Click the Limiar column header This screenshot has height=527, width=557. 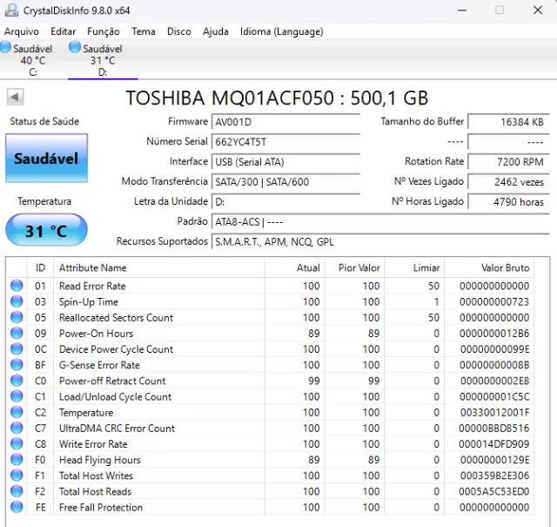(414, 267)
